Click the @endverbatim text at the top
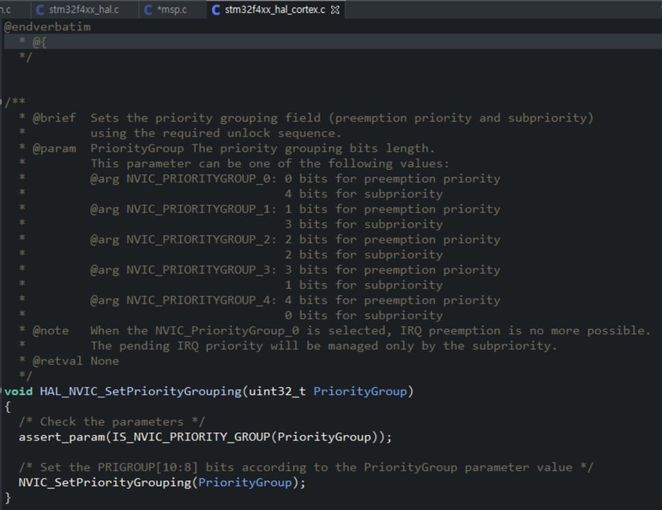 tap(47, 27)
